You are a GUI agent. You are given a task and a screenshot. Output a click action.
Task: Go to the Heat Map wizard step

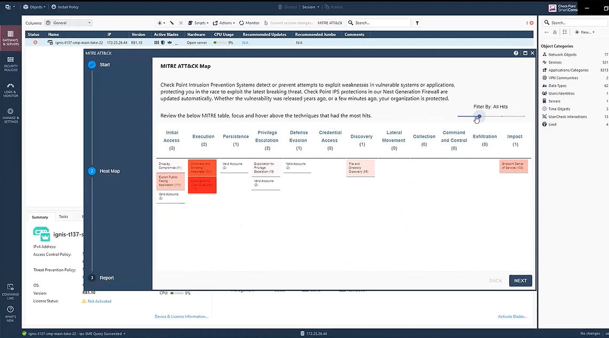(x=104, y=171)
